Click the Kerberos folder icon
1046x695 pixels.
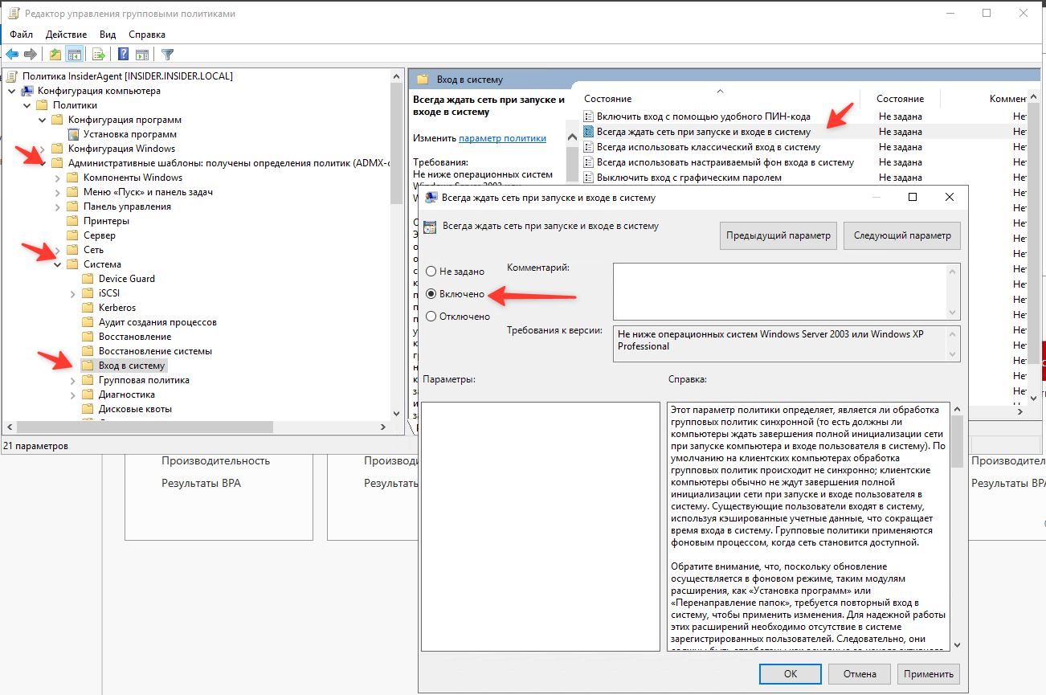pos(88,308)
